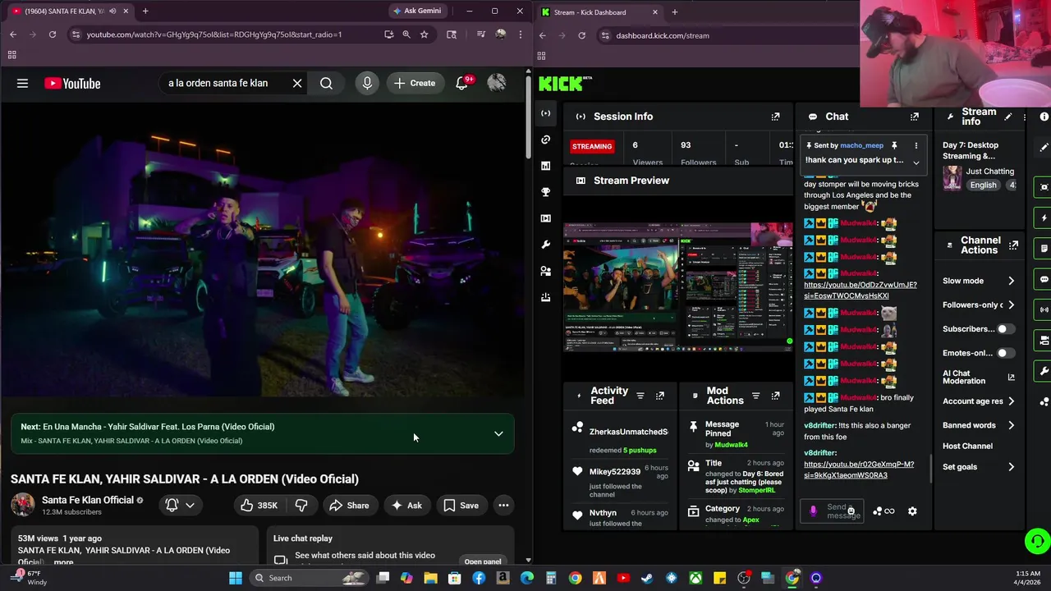Open Mudwalk4's youtu.be/OdDzZvwUmJE link

click(860, 291)
